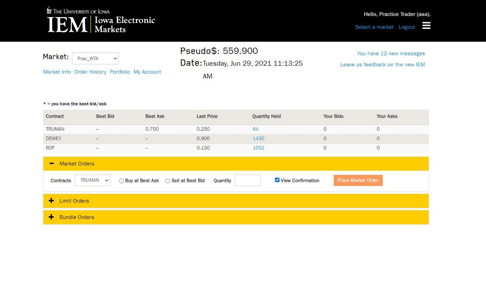486x300 pixels.
Task: Open the hamburger navigation menu
Action: 426,25
